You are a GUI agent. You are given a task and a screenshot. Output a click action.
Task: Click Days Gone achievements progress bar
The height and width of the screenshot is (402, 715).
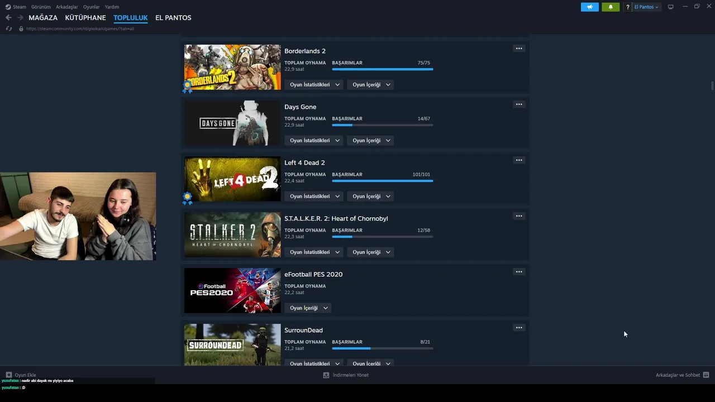(383, 125)
